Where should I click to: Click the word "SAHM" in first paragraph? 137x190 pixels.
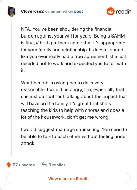click(118, 36)
